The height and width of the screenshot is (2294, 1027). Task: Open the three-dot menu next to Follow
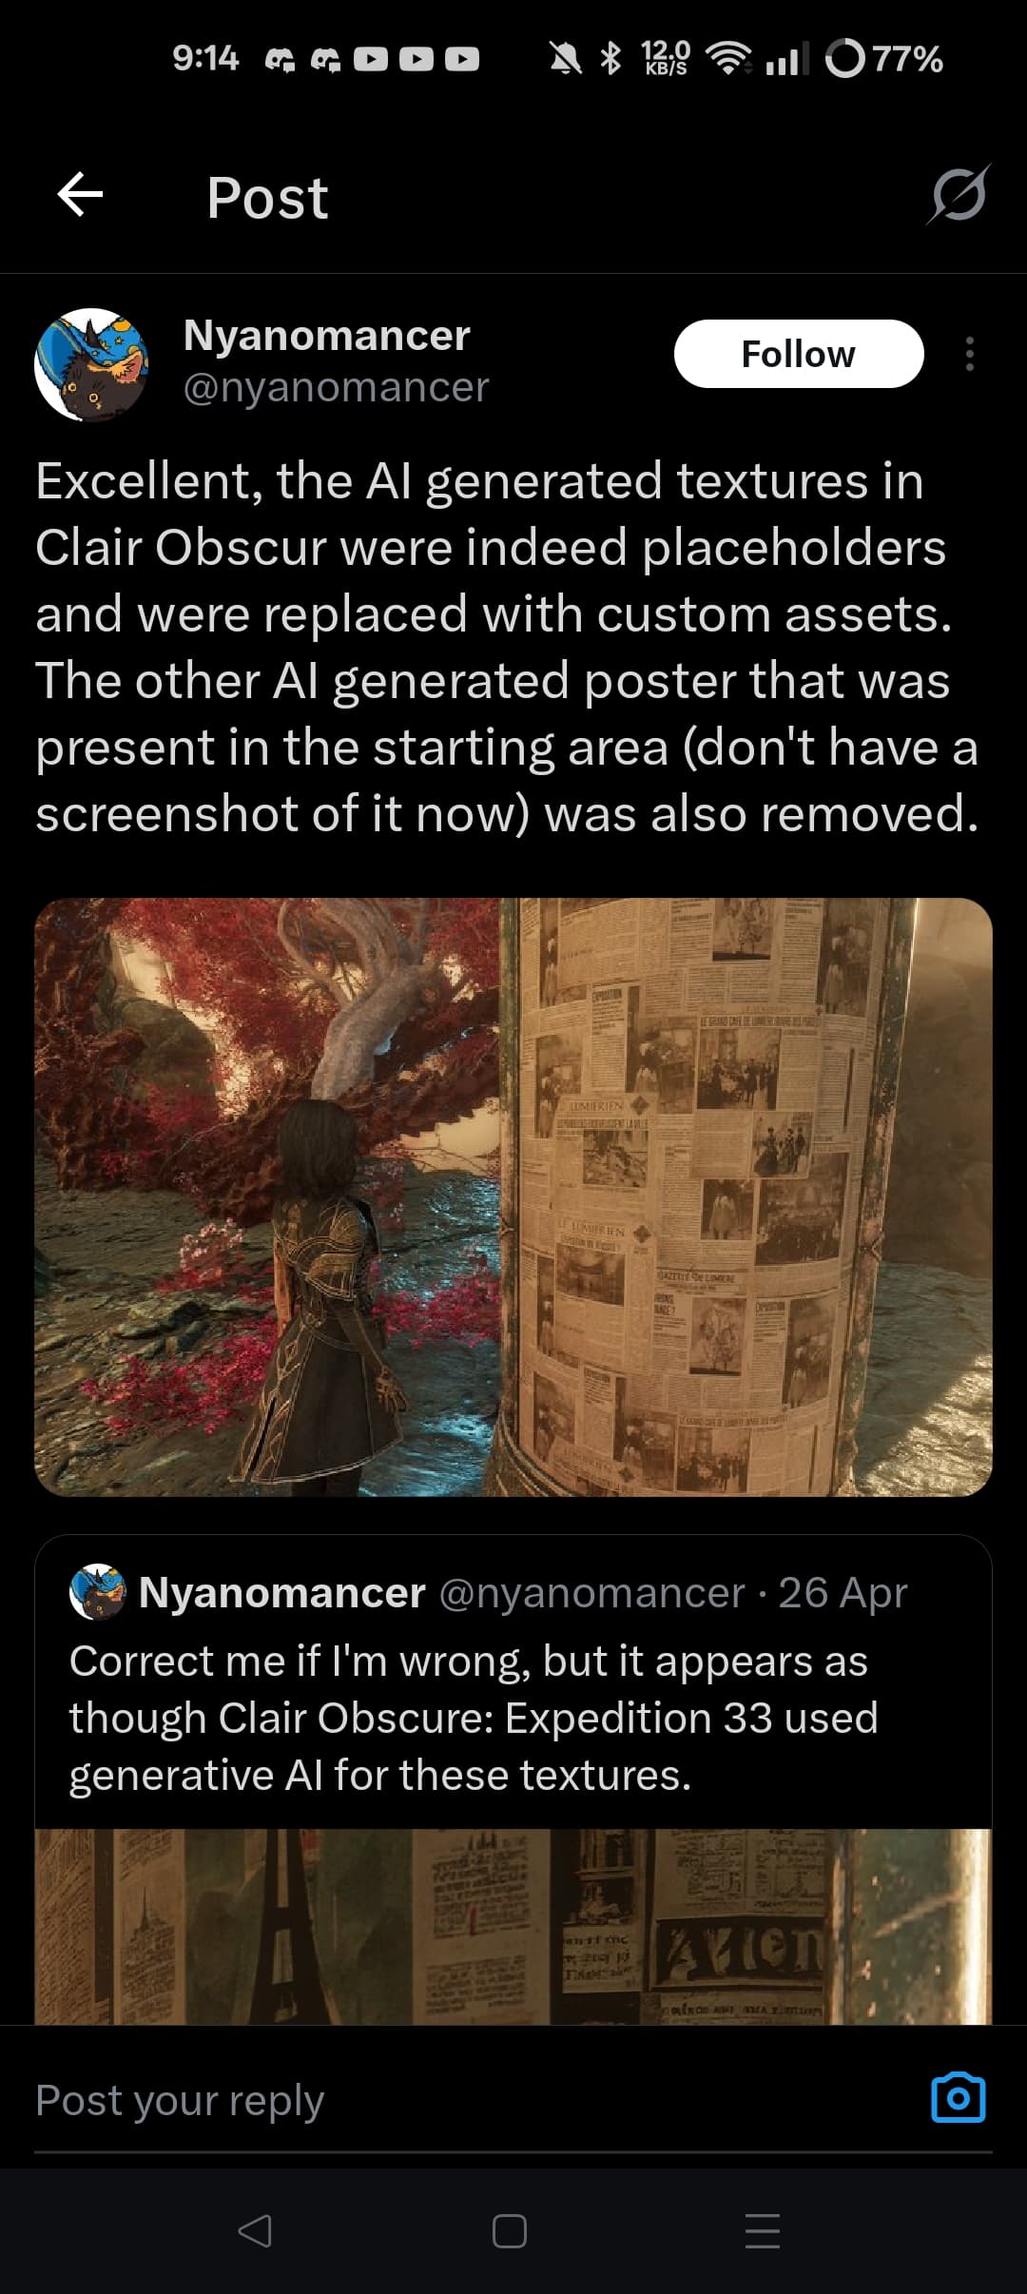[x=969, y=354]
